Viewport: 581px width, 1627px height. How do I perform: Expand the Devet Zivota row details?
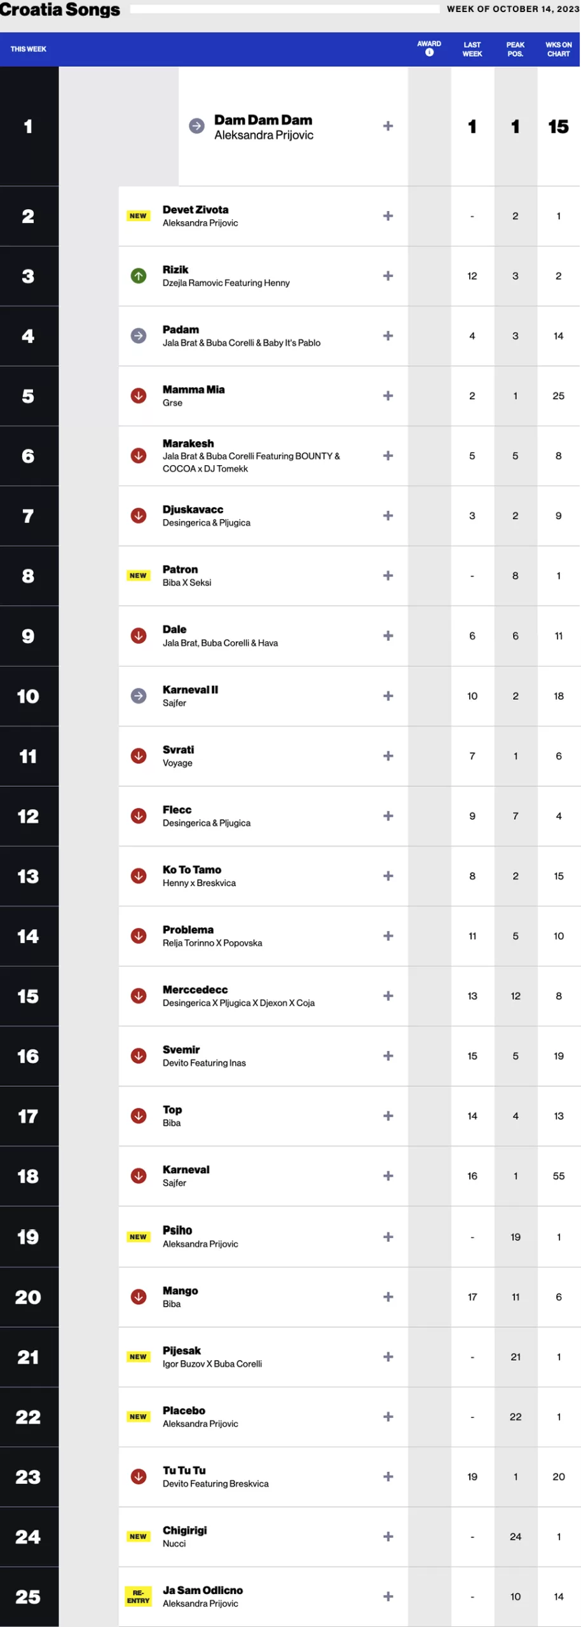[388, 216]
